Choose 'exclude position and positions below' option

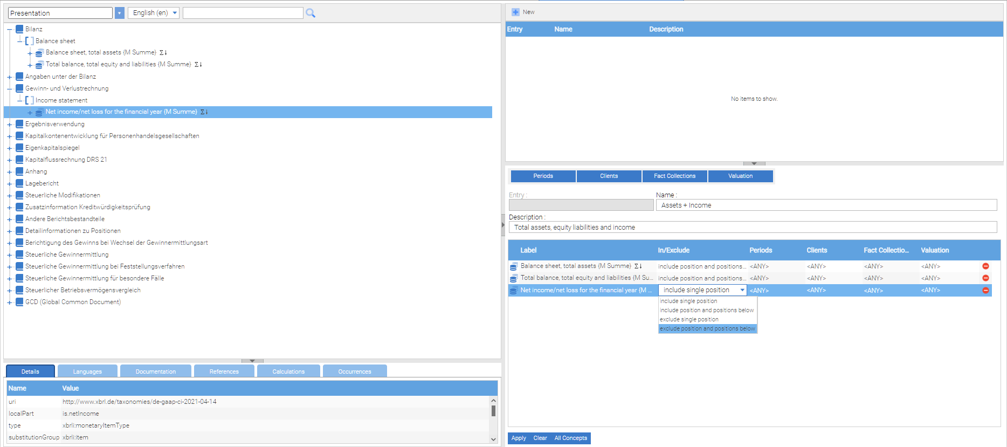pos(707,328)
